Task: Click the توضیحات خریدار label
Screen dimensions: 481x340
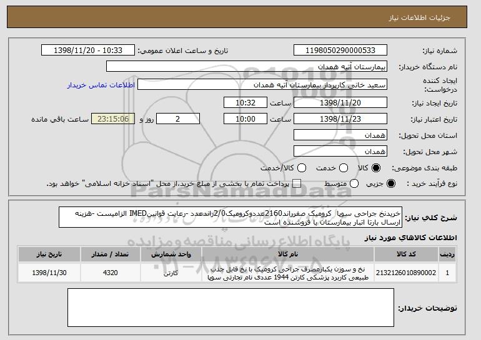Action: point(427,308)
